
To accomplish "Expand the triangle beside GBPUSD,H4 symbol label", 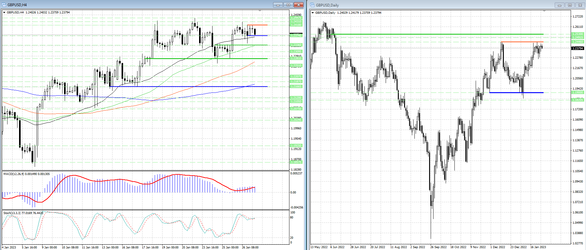I will coord(4,12).
